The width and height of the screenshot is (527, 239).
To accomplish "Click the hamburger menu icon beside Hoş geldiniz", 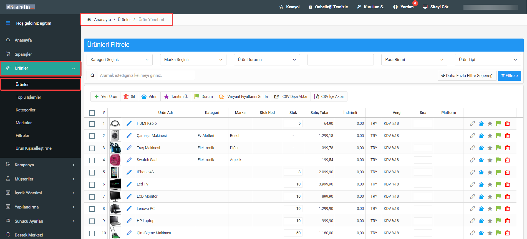I will pyautogui.click(x=8, y=23).
